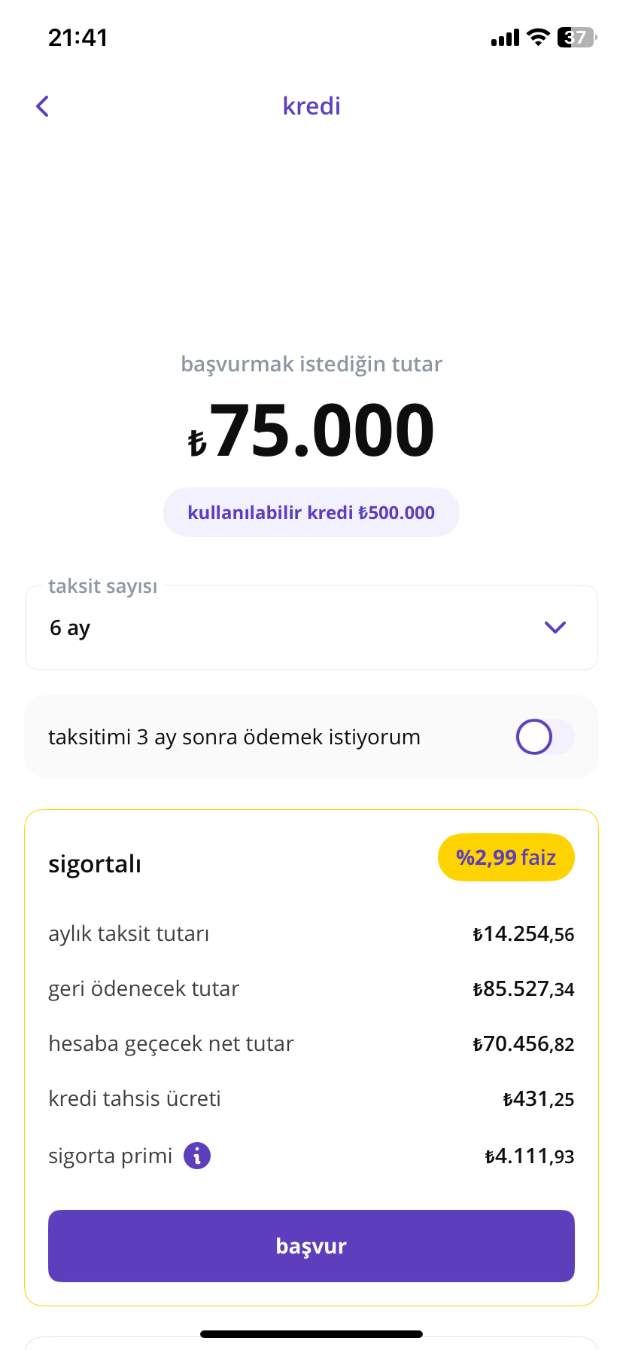Open the 6 ay installment dropdown

[311, 628]
